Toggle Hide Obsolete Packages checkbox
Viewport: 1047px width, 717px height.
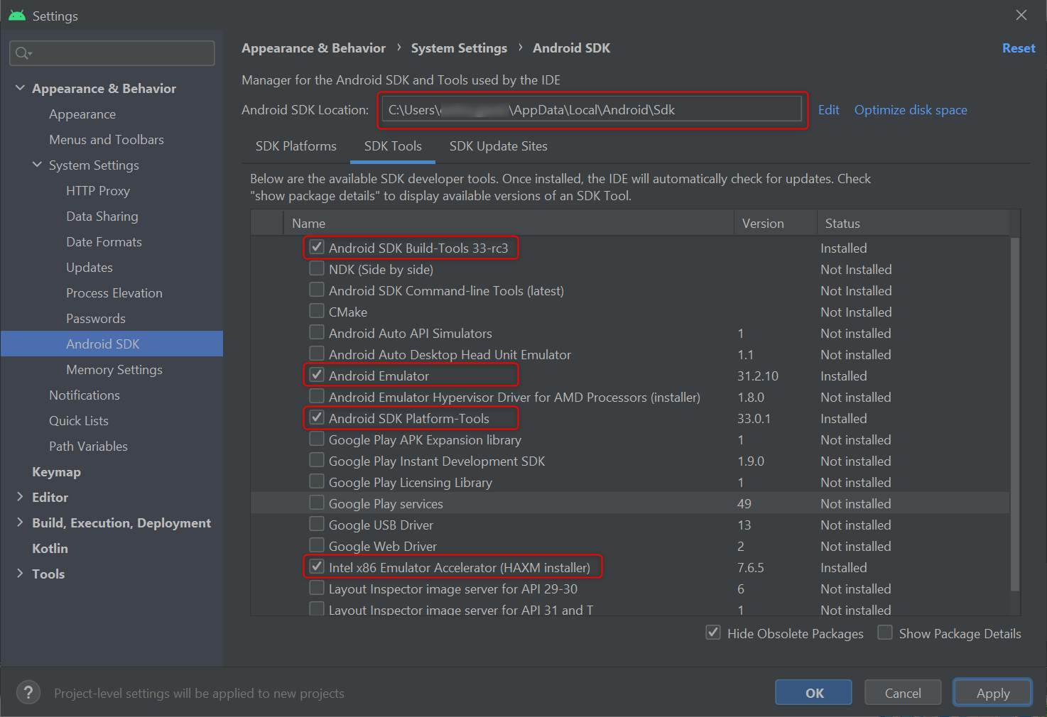coord(713,633)
